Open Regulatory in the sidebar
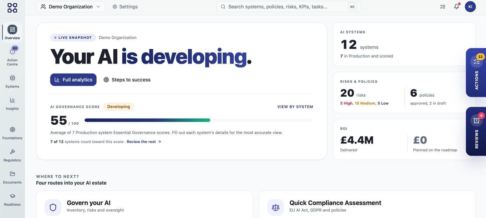The height and width of the screenshot is (218, 486). click(12, 156)
